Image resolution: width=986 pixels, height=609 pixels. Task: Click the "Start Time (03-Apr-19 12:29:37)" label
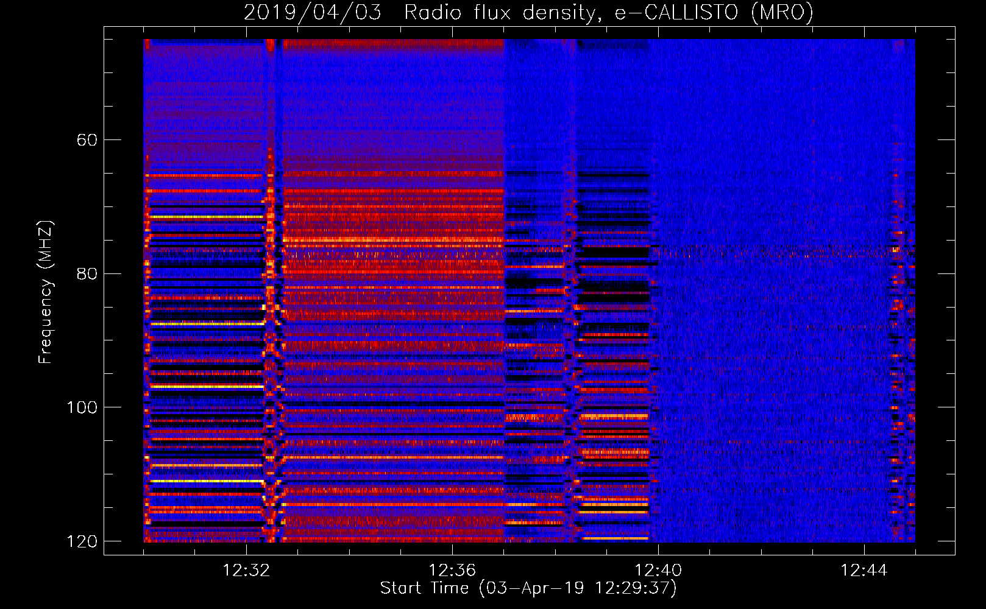pyautogui.click(x=528, y=588)
